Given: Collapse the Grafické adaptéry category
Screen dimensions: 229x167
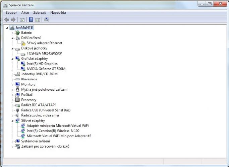Looking at the screenshot, I should 12,59.
